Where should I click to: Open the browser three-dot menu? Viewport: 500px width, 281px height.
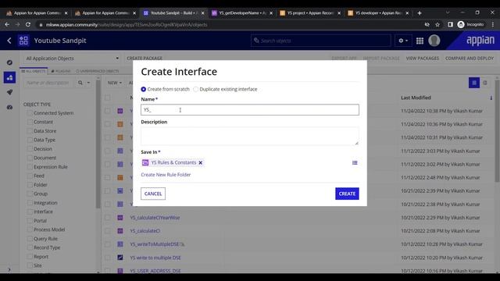click(493, 24)
